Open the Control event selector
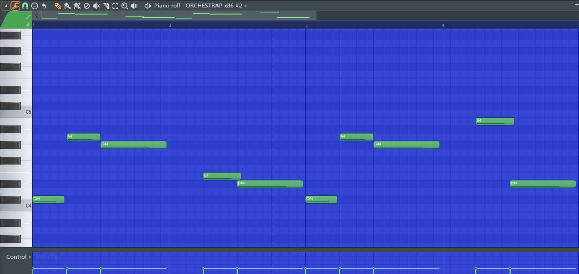 tap(19, 257)
